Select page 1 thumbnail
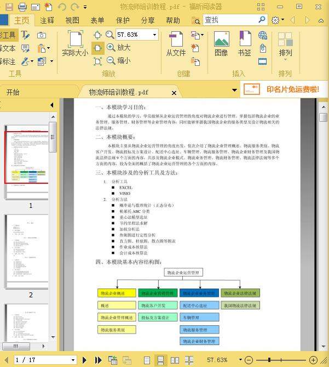The image size is (329, 367). [x=27, y=161]
